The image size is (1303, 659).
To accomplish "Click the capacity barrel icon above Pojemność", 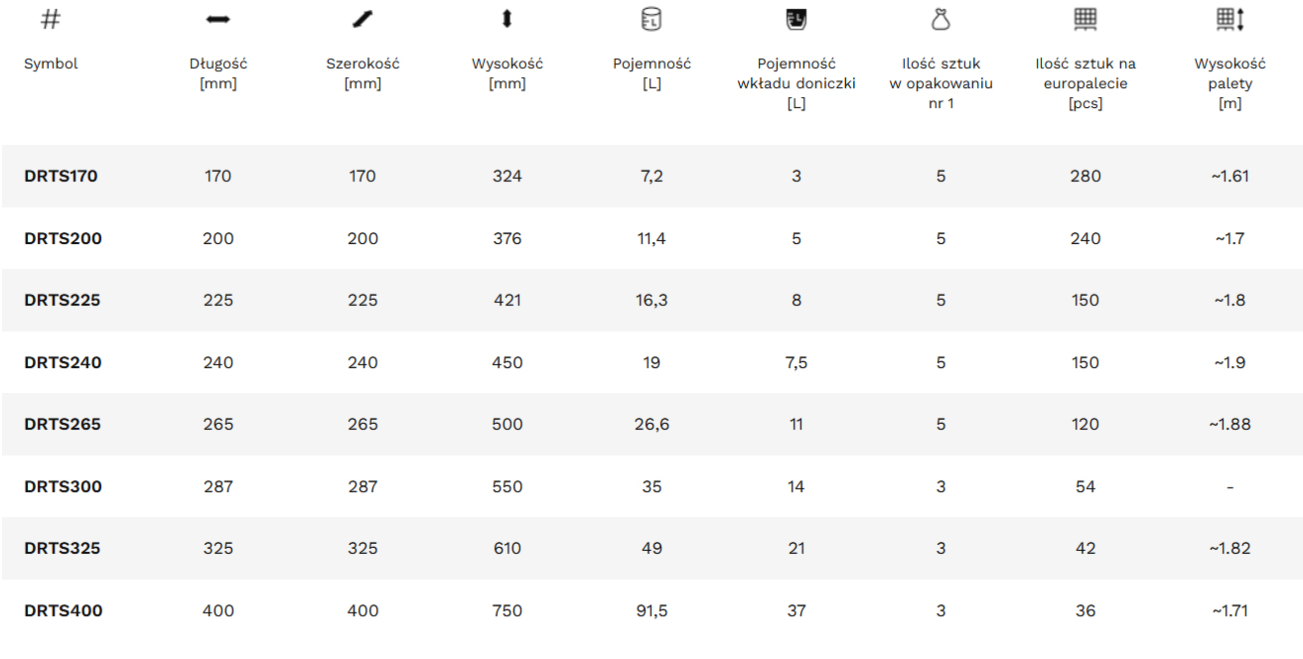I will tap(651, 19).
